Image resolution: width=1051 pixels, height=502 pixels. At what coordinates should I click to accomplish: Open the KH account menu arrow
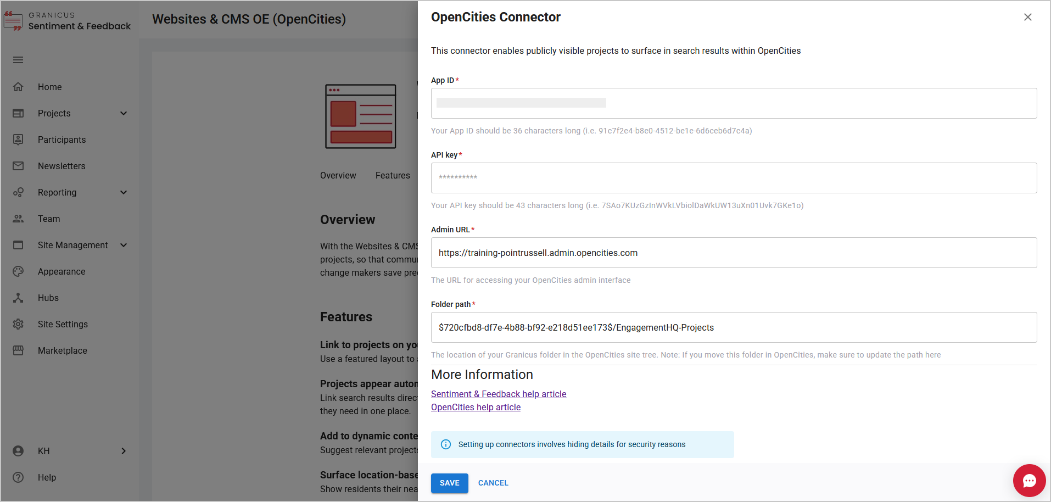pos(124,451)
